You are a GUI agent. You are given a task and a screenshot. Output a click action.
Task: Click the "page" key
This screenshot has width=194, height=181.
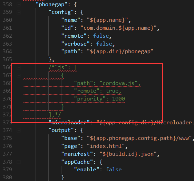point(71,146)
